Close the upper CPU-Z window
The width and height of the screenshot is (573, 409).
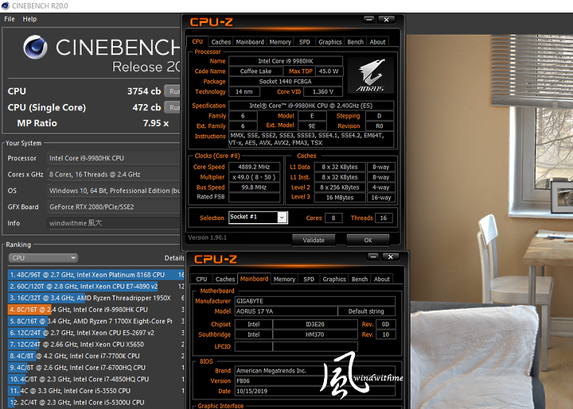coord(386,19)
